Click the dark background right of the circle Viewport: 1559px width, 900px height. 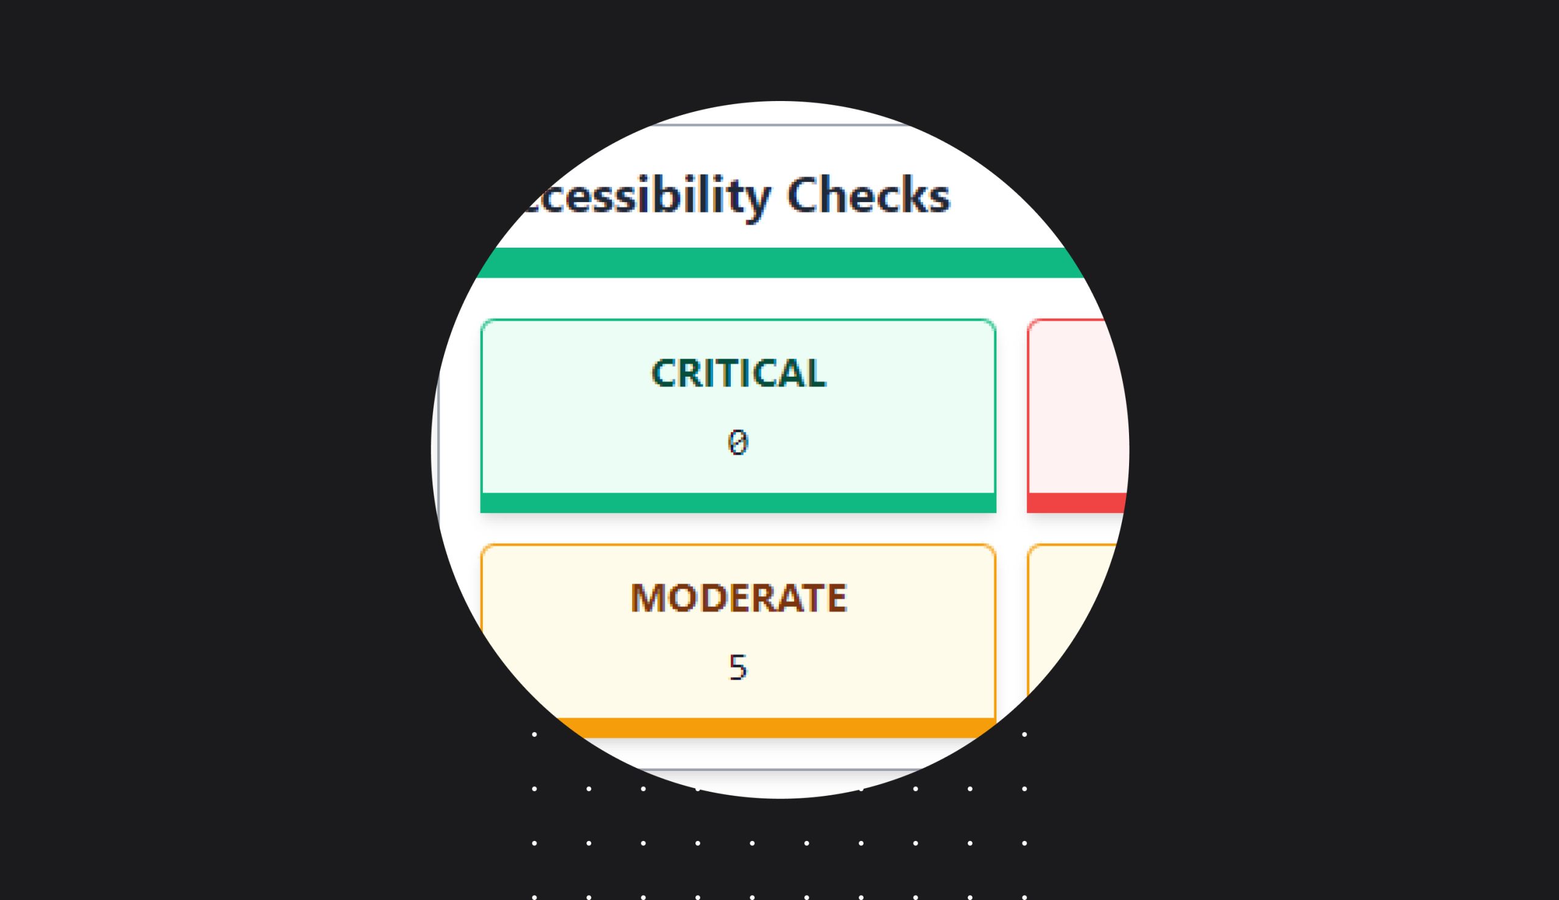1342,450
